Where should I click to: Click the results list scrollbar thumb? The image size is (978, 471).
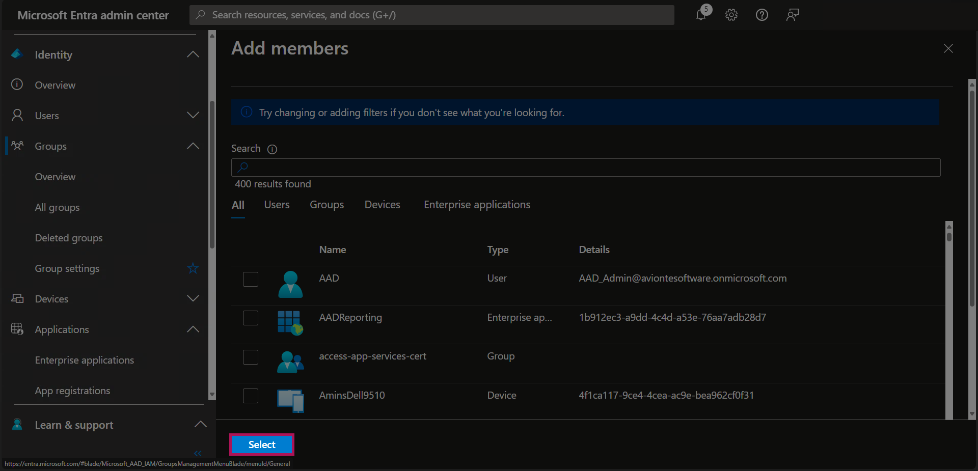pos(949,236)
